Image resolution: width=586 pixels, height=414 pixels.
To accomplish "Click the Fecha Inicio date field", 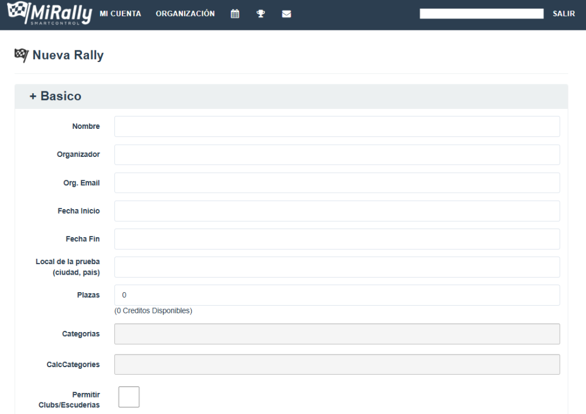I will pos(337,211).
